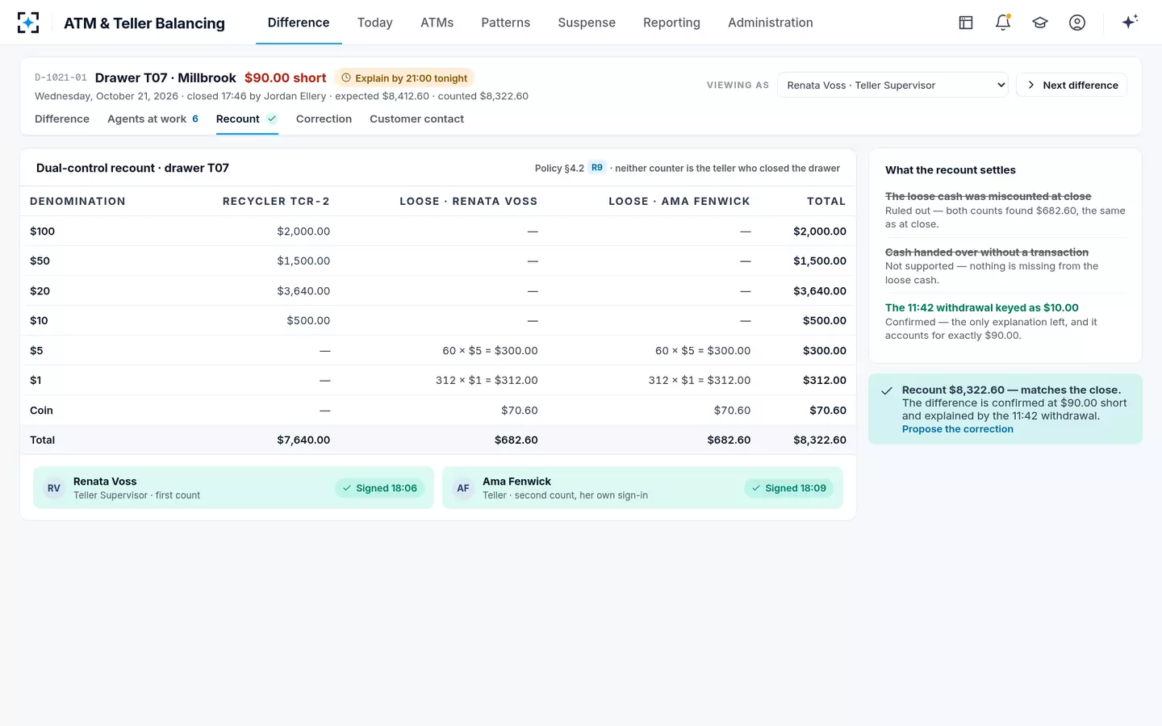1162x726 pixels.
Task: Click the RECYCLER TCR-2 column header
Action: click(276, 202)
